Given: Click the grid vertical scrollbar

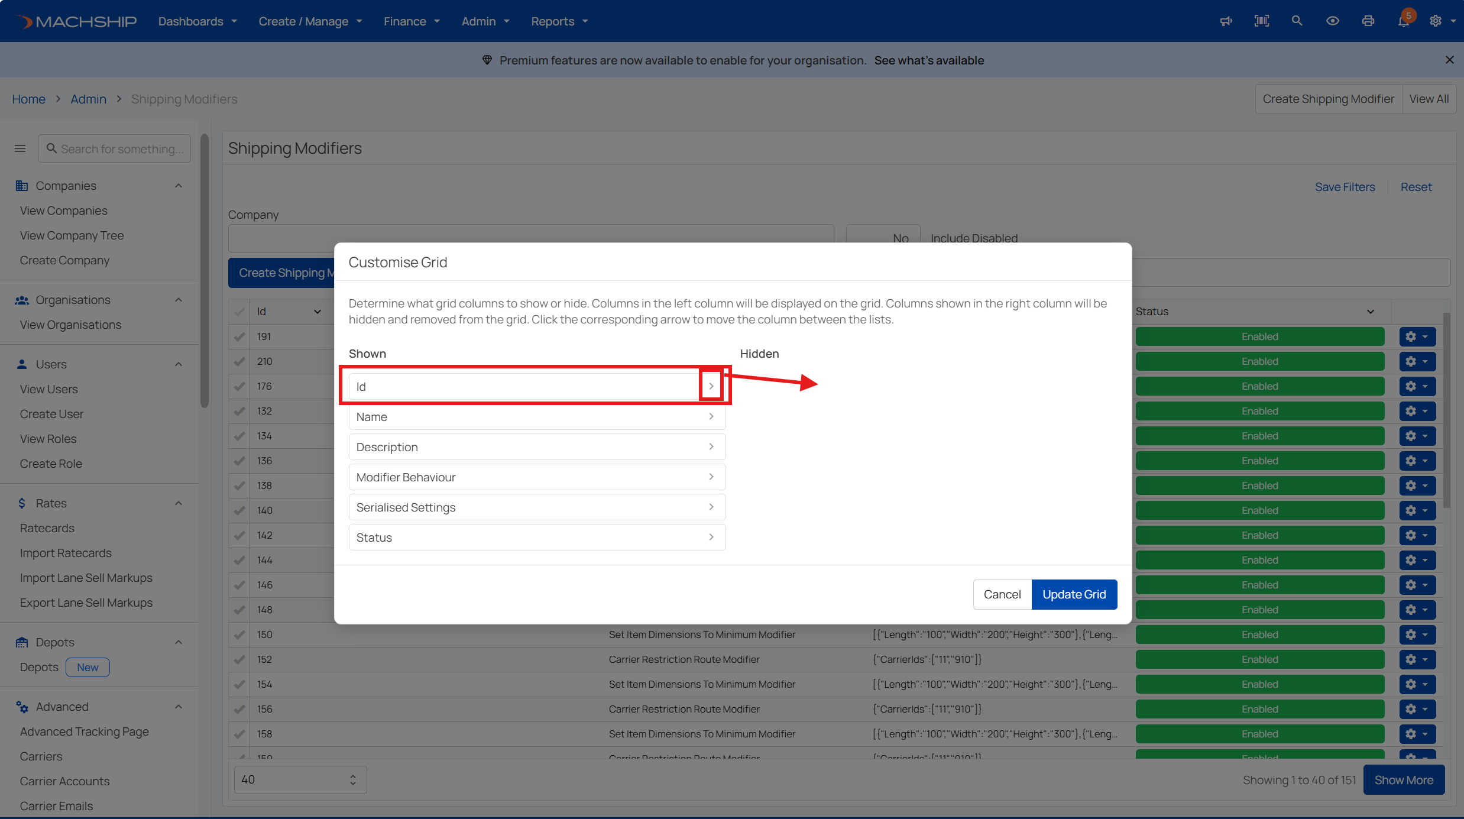Looking at the screenshot, I should tap(1446, 410).
